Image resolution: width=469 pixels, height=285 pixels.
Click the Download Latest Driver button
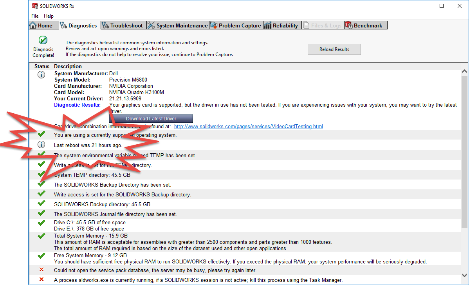click(151, 119)
